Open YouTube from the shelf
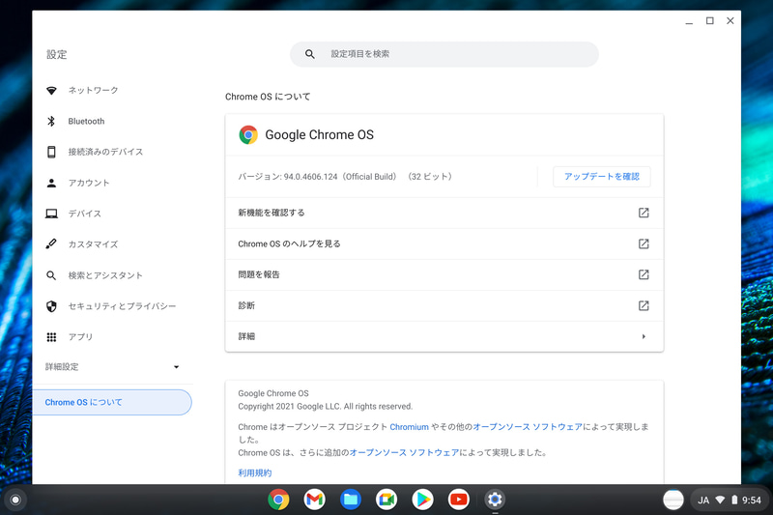The image size is (773, 515). pyautogui.click(x=458, y=500)
